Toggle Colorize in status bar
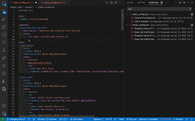This screenshot has height=121, width=195. coord(165,119)
